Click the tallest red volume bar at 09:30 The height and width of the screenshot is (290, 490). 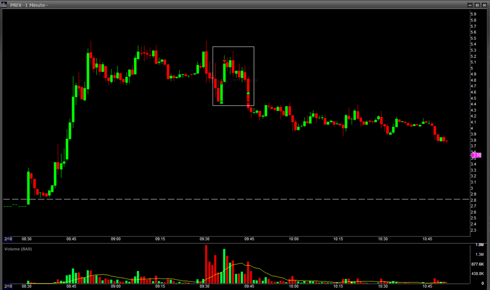coord(206,264)
